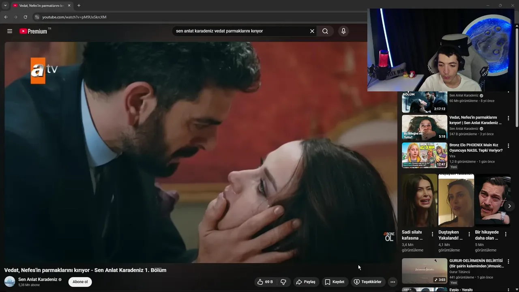
Task: Open options for Bronz Elo PHOENIX suggestion
Action: point(508,146)
